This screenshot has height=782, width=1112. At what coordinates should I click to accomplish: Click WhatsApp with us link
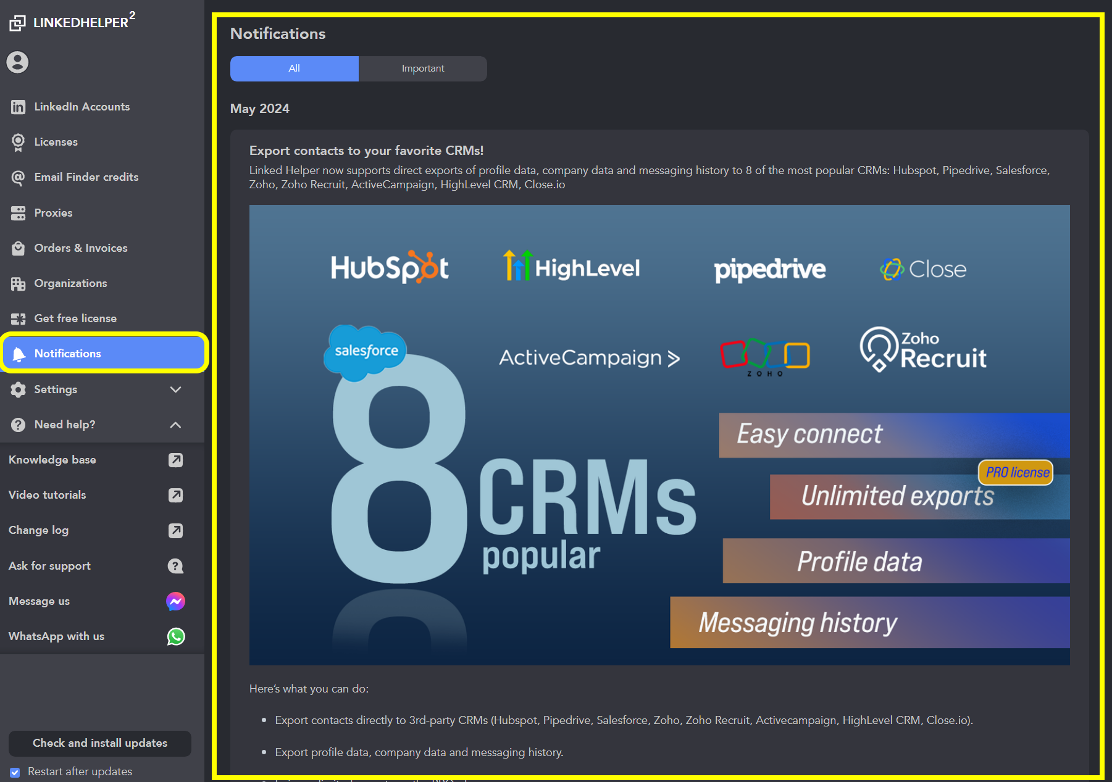(x=56, y=636)
